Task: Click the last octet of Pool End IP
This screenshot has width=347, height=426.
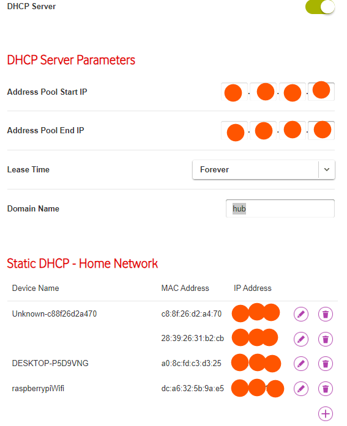Action: click(x=321, y=131)
